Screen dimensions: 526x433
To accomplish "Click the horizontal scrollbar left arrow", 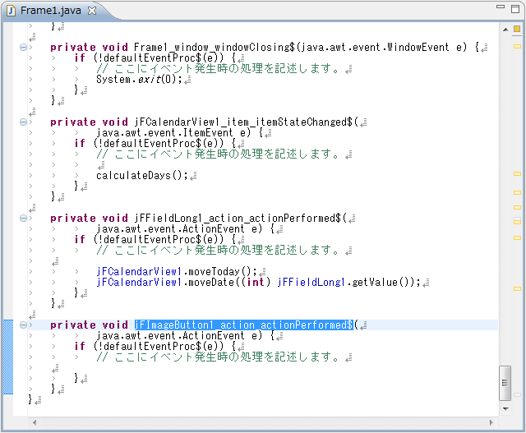I will 35,422.
